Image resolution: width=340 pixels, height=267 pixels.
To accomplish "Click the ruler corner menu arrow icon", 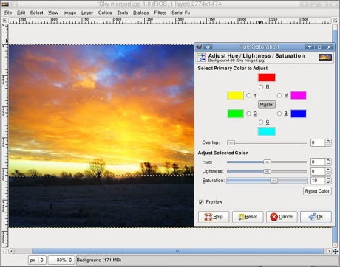I will click(x=4, y=21).
